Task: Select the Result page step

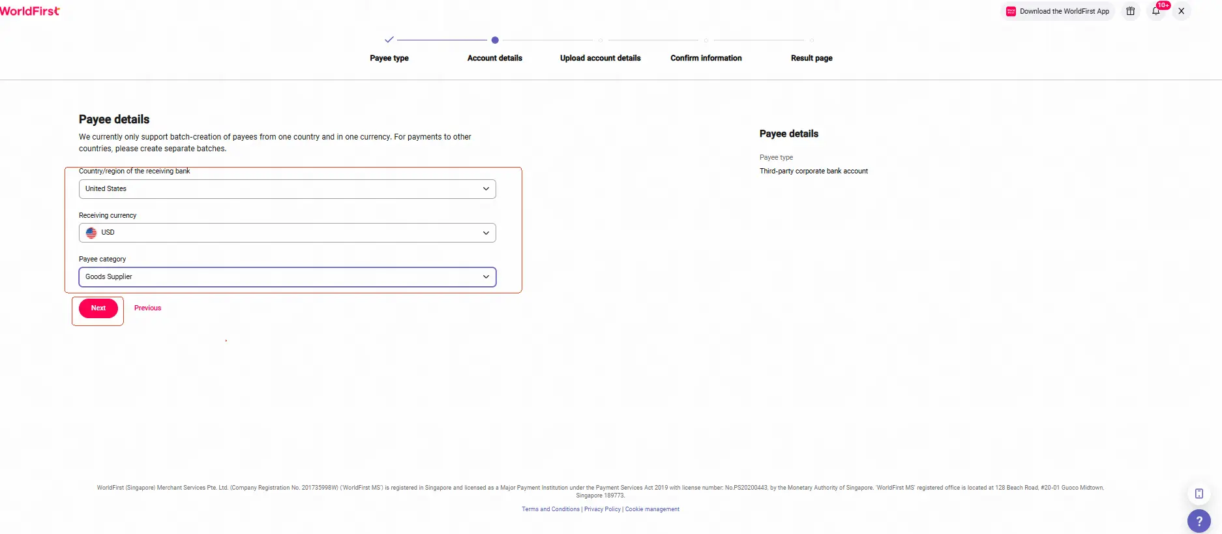Action: [812, 58]
